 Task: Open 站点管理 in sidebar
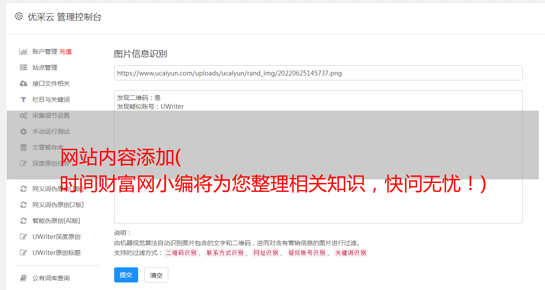(x=45, y=68)
